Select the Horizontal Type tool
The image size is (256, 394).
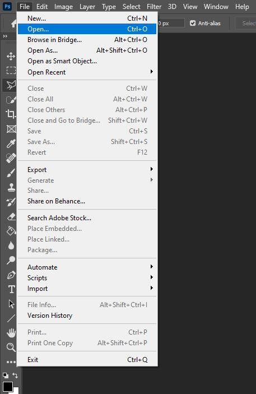pos(11,289)
